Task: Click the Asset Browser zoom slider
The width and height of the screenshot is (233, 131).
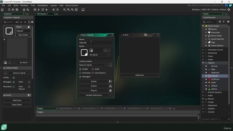Action: (223, 119)
